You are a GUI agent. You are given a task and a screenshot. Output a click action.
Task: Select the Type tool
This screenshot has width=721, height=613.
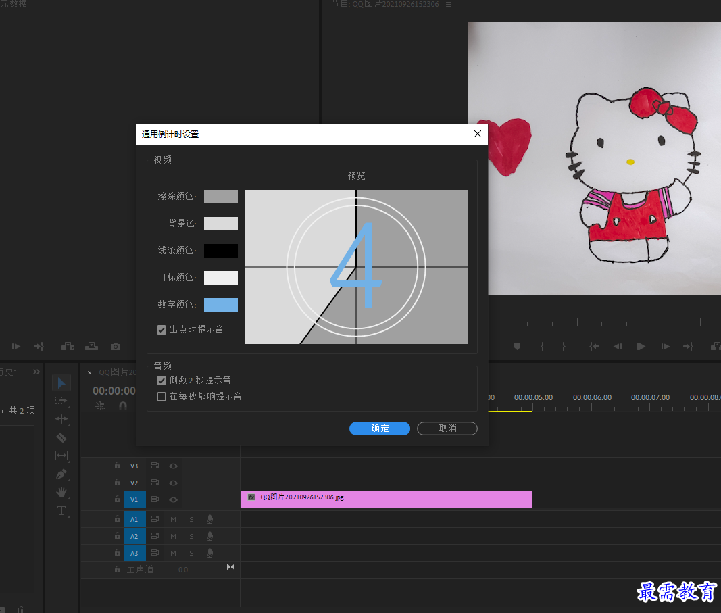click(x=61, y=510)
